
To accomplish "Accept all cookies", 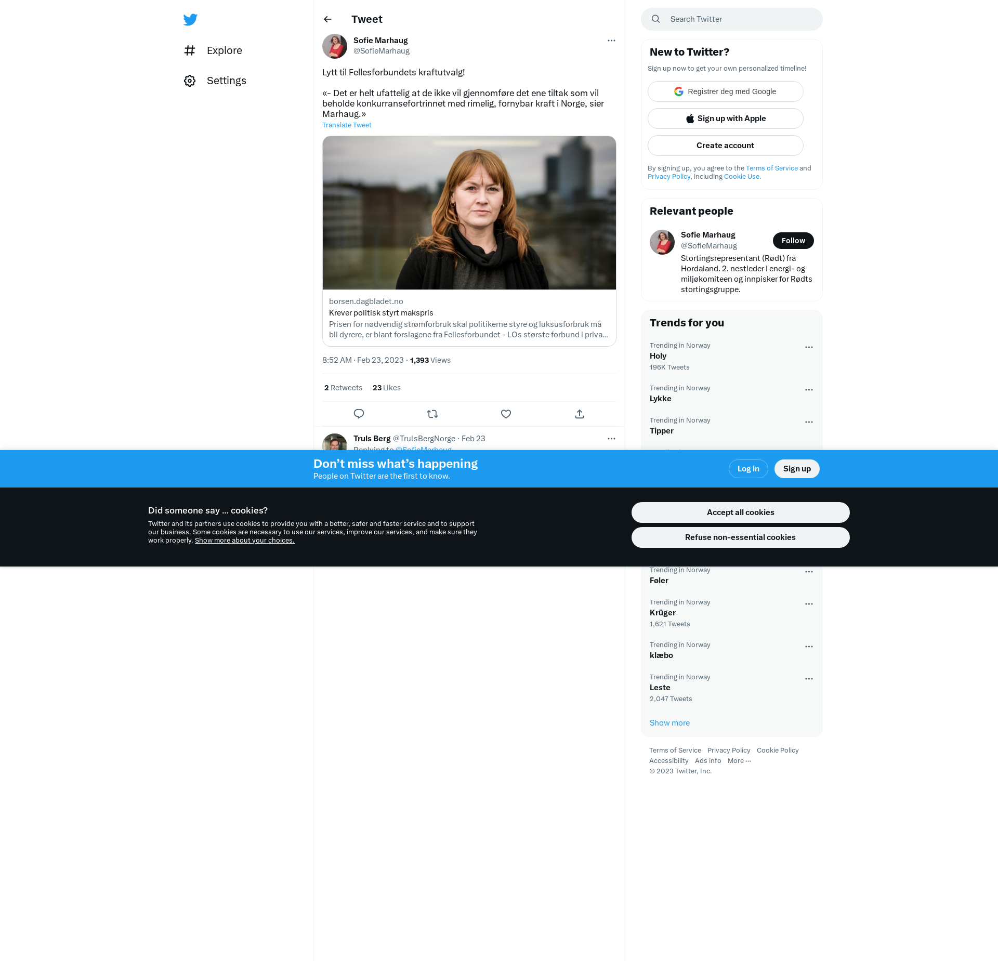I will [x=741, y=512].
